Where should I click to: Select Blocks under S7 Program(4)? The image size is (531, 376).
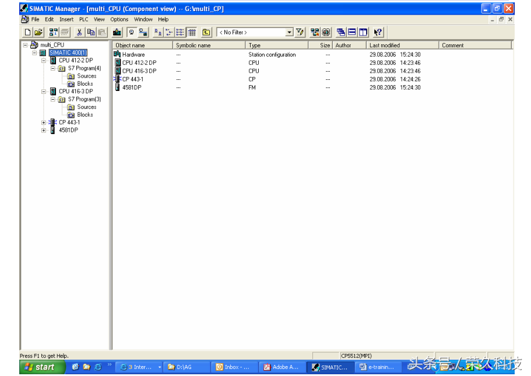click(85, 84)
